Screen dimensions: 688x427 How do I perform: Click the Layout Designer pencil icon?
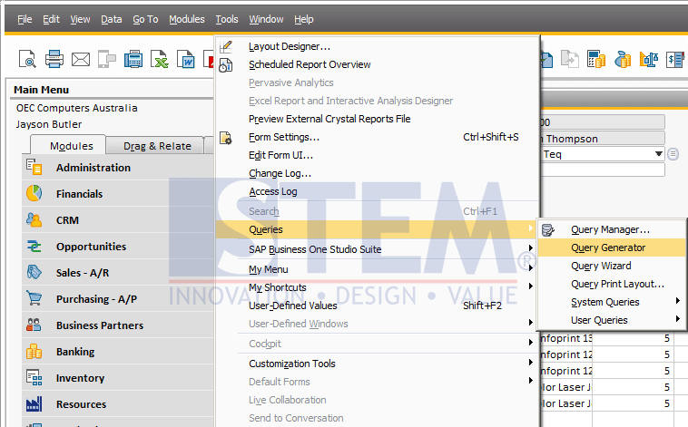[226, 46]
